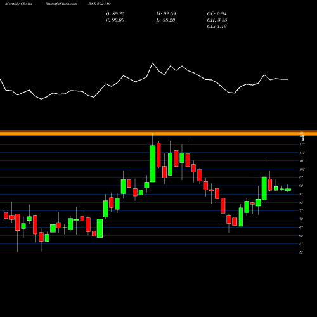
Task: Click the 107 price axis label
Action: (302, 161)
